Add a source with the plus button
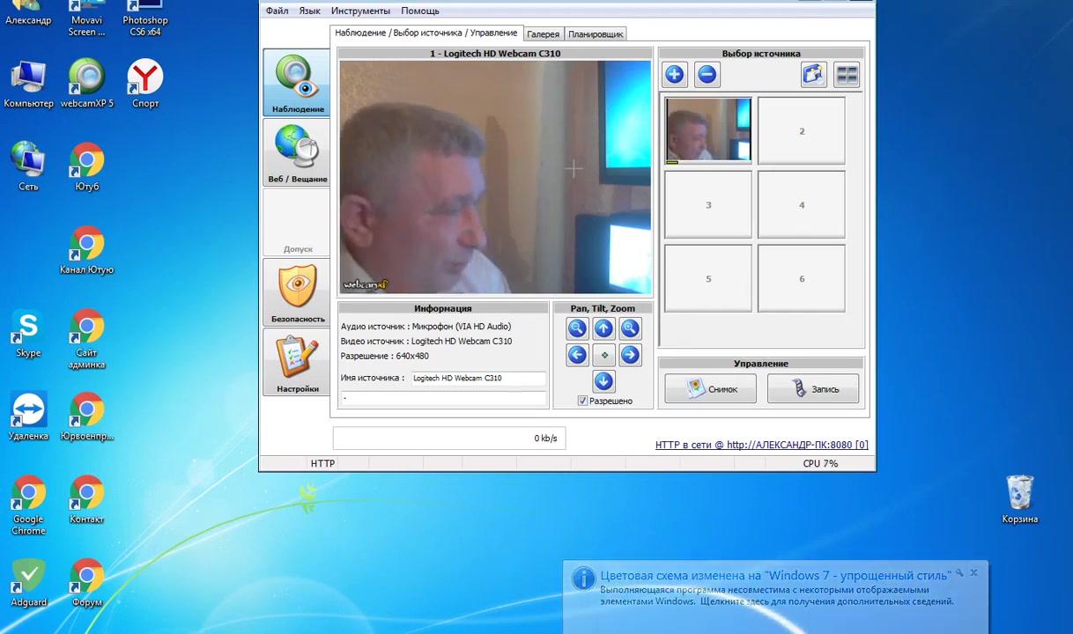The image size is (1073, 634). [675, 75]
